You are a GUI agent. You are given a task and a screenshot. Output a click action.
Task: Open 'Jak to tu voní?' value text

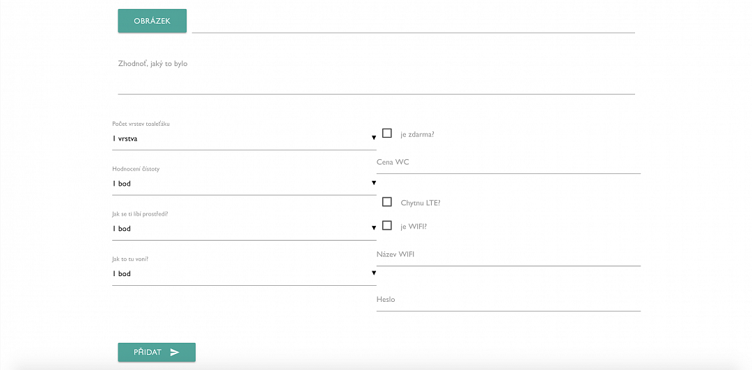(x=122, y=273)
